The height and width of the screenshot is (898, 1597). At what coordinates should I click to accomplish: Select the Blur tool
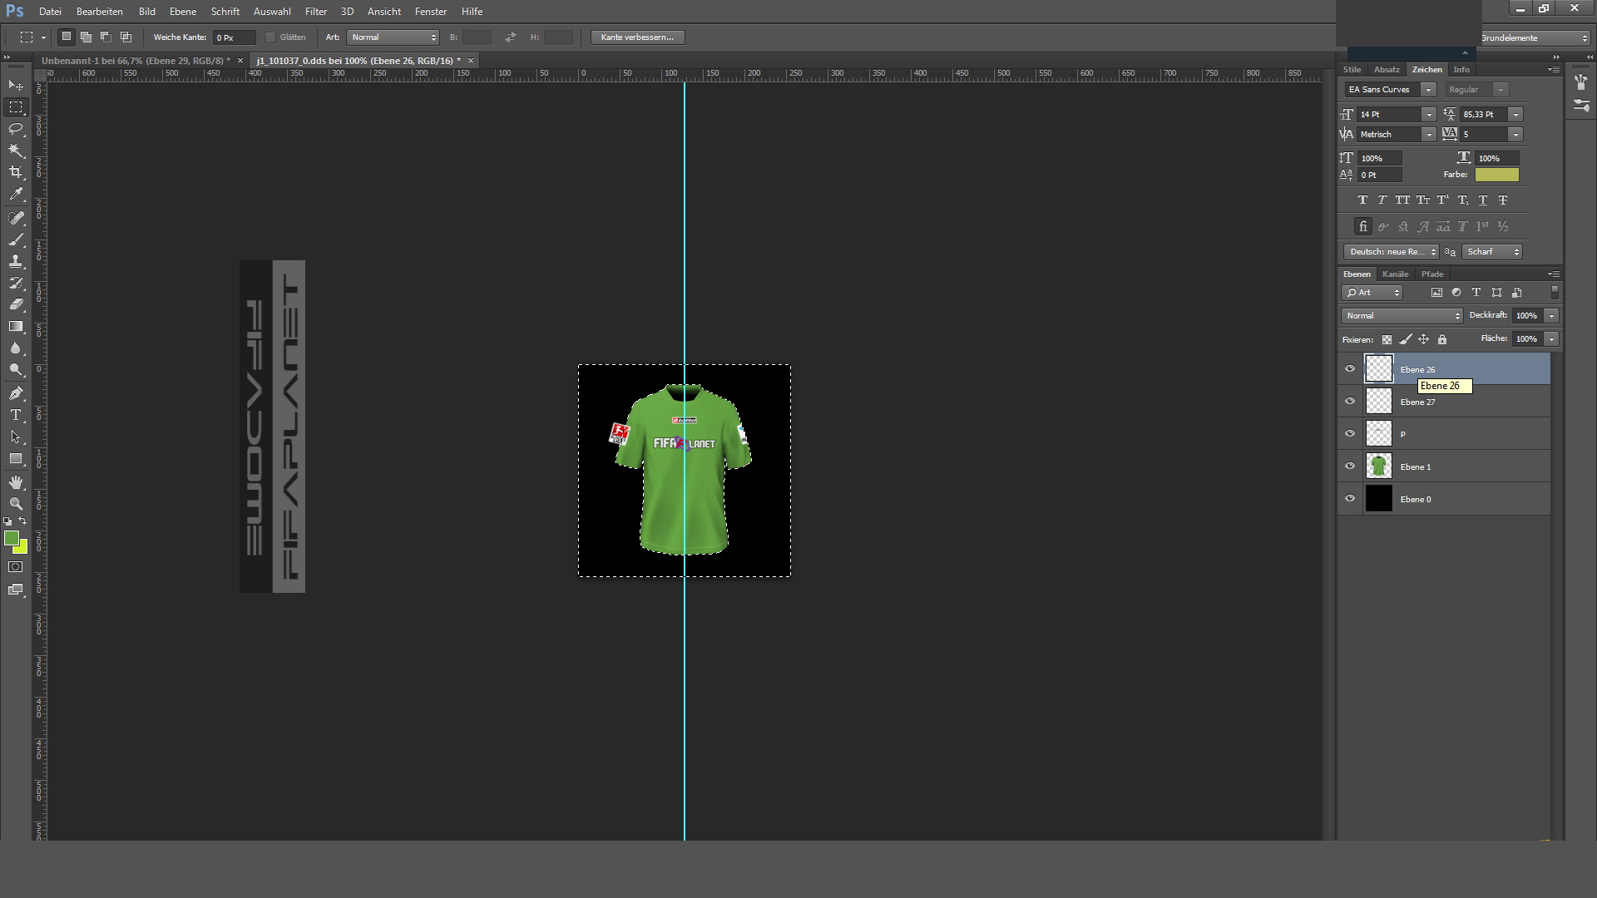(16, 348)
